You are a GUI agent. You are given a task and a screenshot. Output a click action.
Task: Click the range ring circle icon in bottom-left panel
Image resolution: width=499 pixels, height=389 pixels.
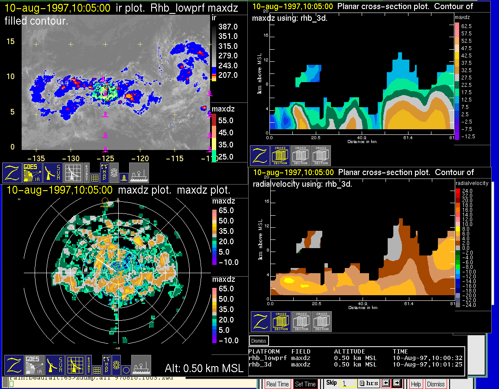(x=126, y=370)
